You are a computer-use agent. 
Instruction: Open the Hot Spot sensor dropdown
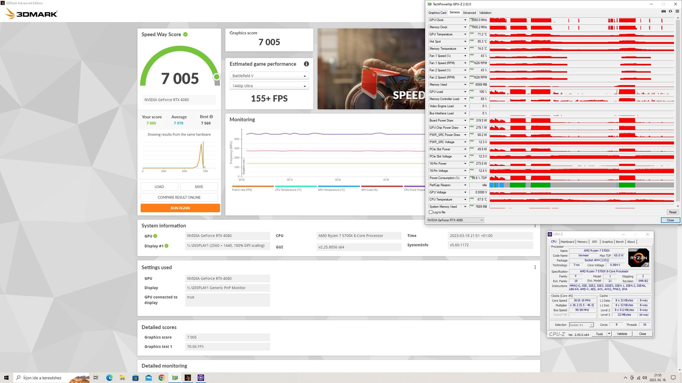pos(465,41)
